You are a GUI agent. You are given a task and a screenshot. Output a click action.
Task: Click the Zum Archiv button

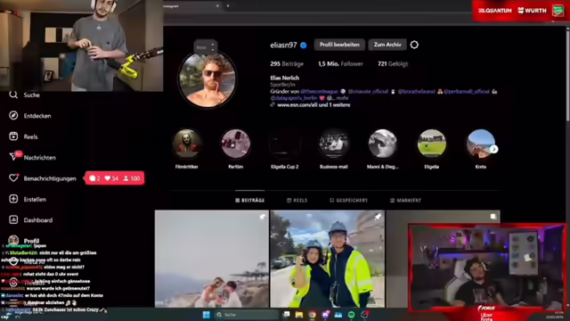coord(387,45)
